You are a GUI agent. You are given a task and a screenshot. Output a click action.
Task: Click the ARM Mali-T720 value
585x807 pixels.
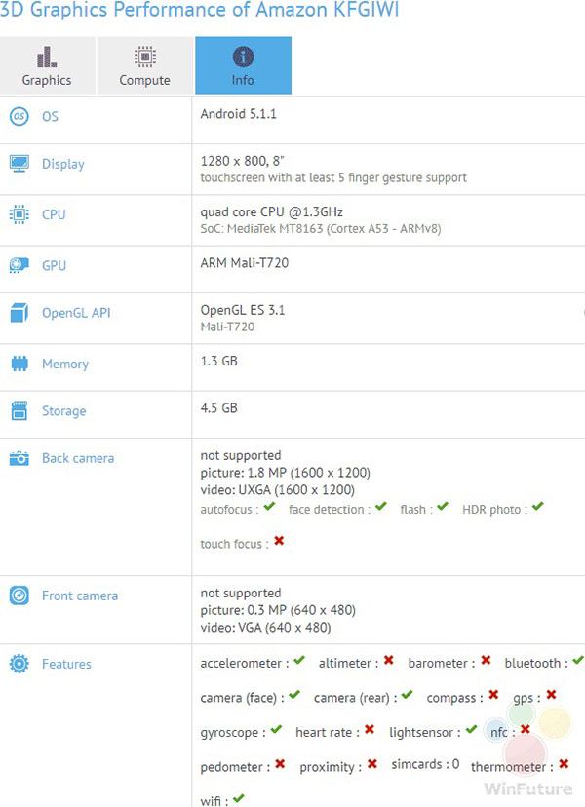[x=245, y=263]
